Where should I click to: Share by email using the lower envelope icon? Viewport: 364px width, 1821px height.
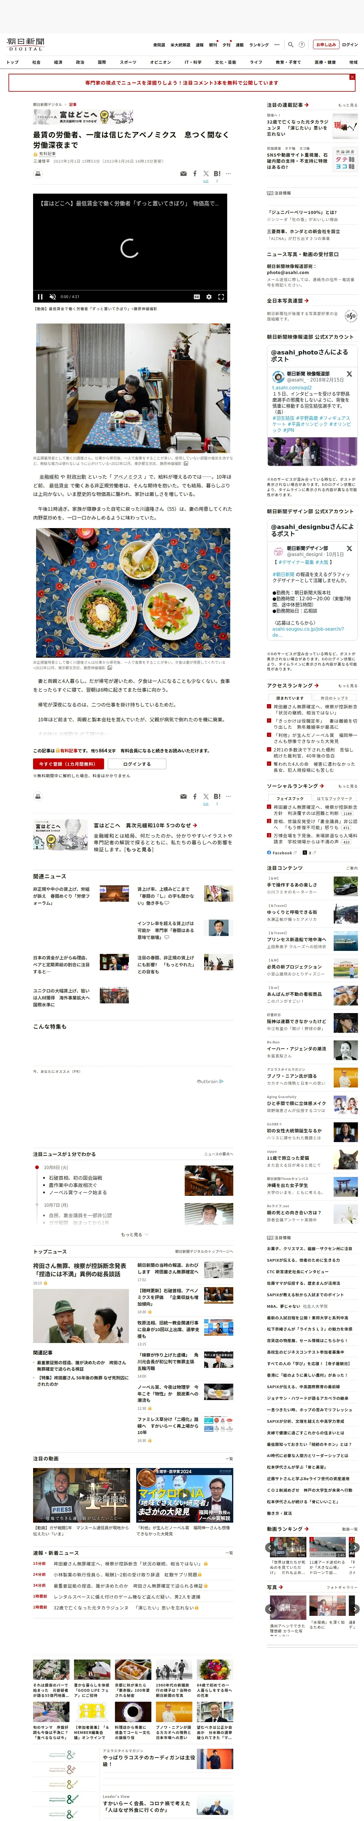183,796
